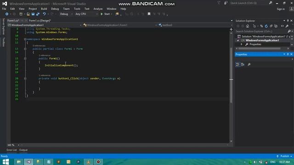
Task: Expand the Properties node in Solution Explorer
Action: point(242,44)
